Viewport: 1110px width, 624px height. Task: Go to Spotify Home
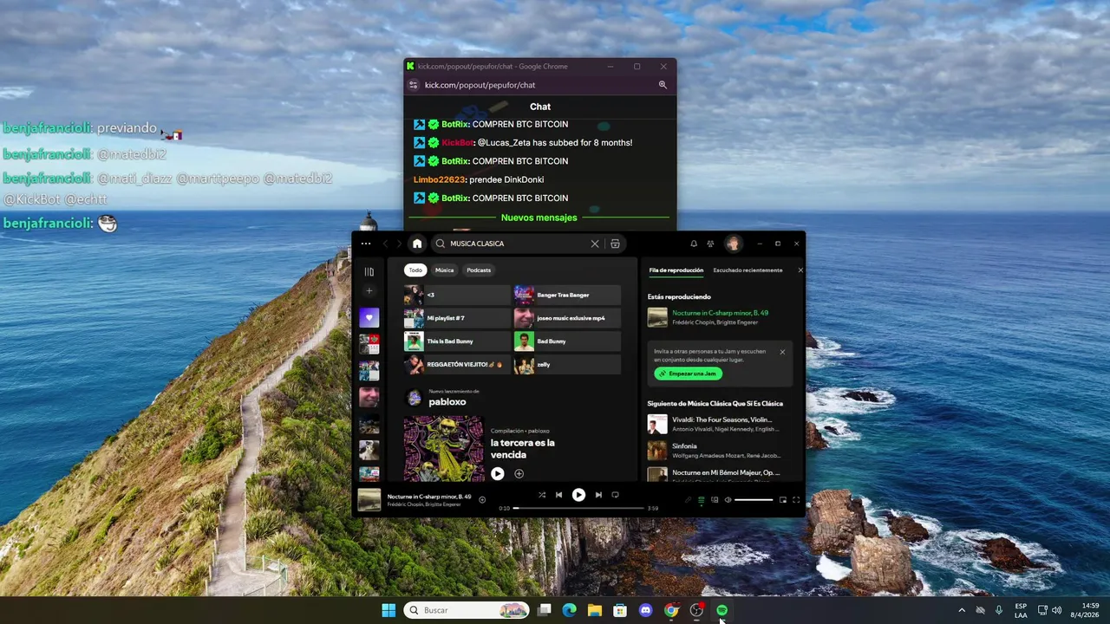417,244
